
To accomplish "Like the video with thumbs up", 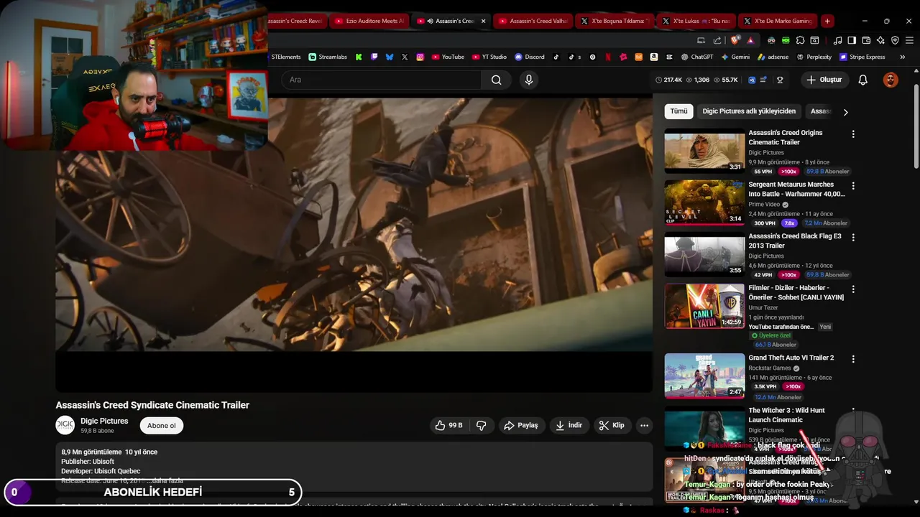I will [448, 425].
